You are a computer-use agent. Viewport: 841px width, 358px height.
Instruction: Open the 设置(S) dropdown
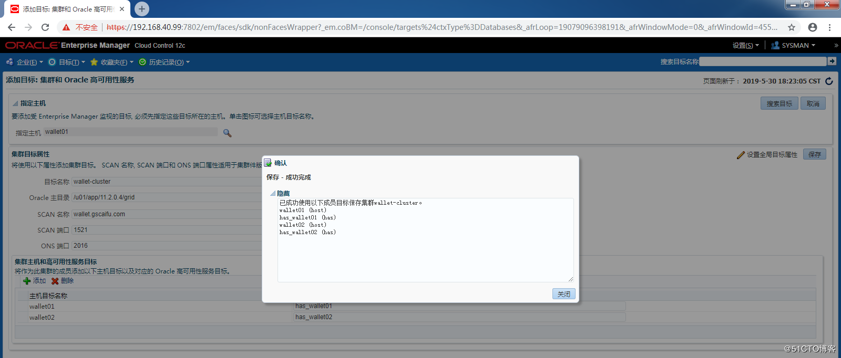[745, 45]
